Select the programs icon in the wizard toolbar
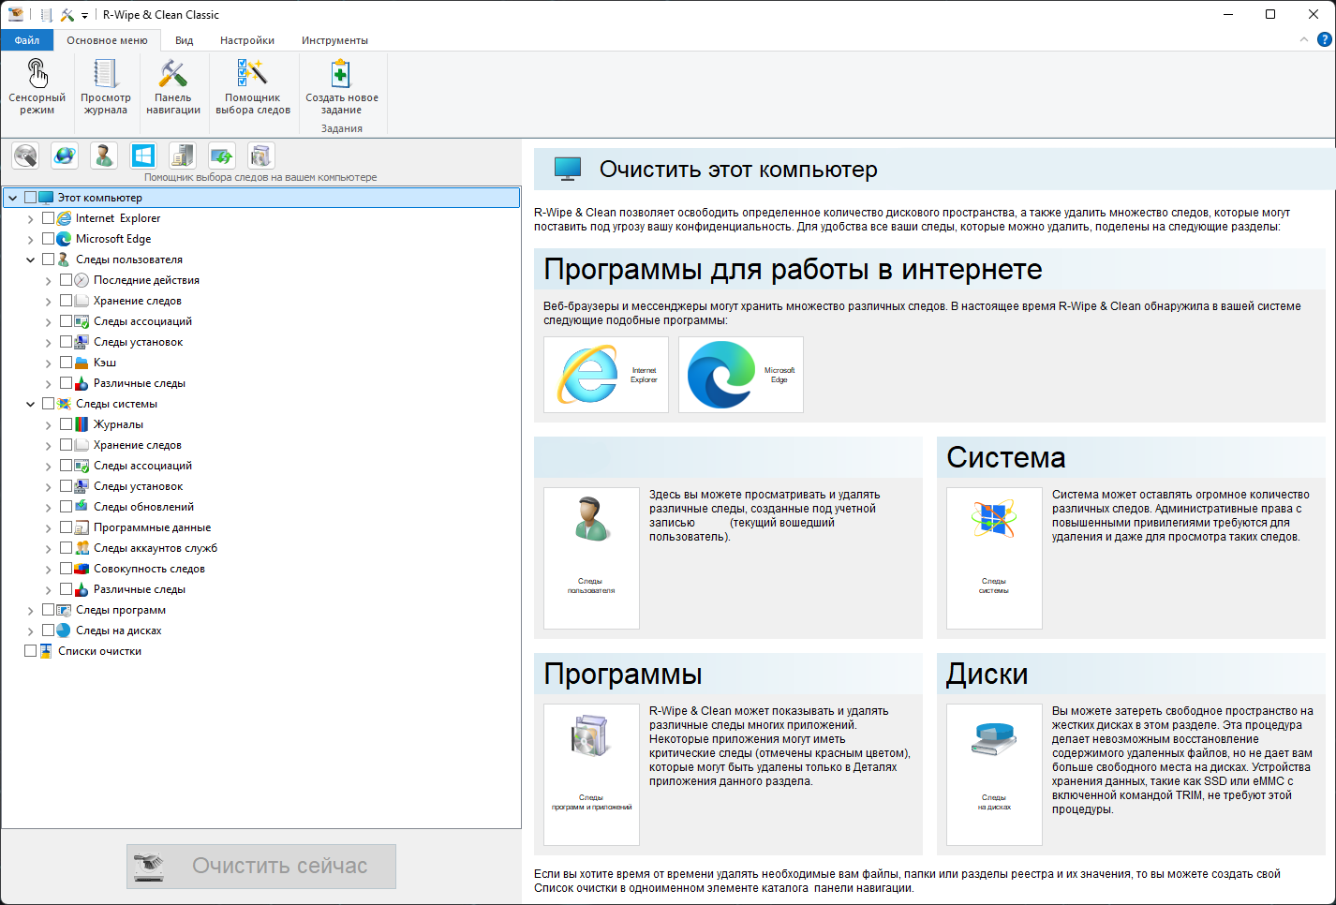Viewport: 1336px width, 905px height. click(x=183, y=156)
